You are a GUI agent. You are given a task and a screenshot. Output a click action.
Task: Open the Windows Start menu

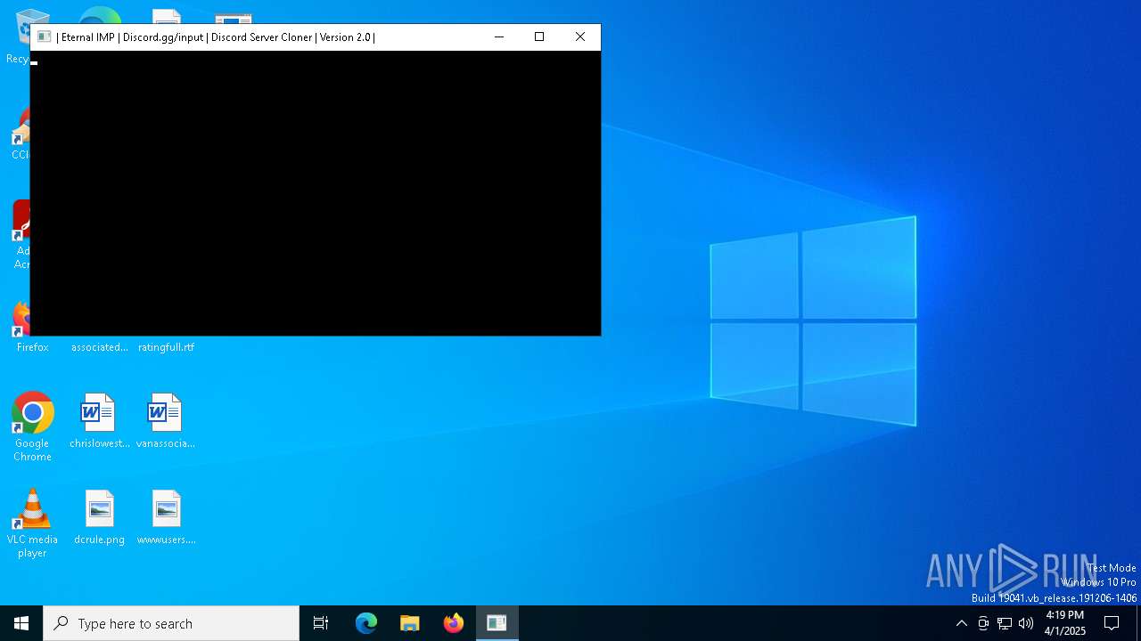pyautogui.click(x=21, y=623)
